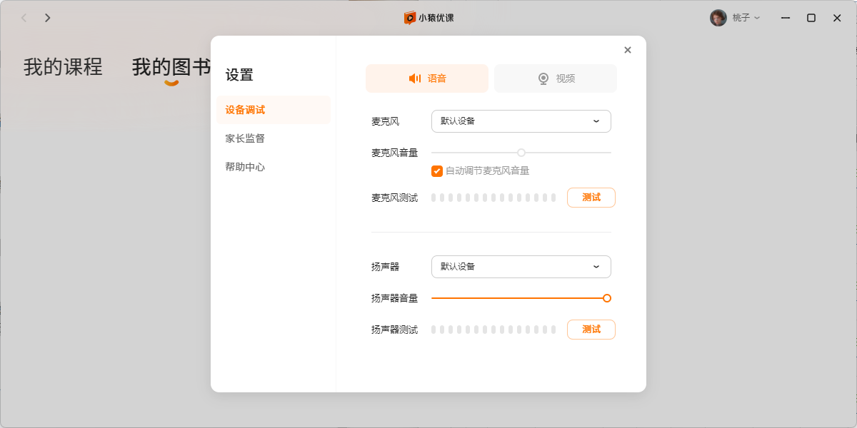Image resolution: width=857 pixels, height=428 pixels.
Task: Minimize the application window
Action: (786, 18)
